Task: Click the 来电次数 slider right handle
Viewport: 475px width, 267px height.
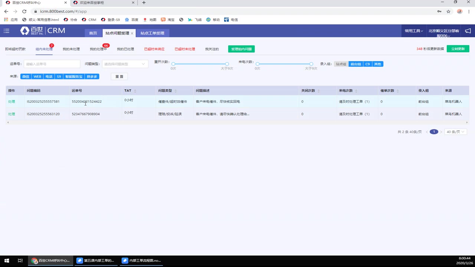Action: 311,64
